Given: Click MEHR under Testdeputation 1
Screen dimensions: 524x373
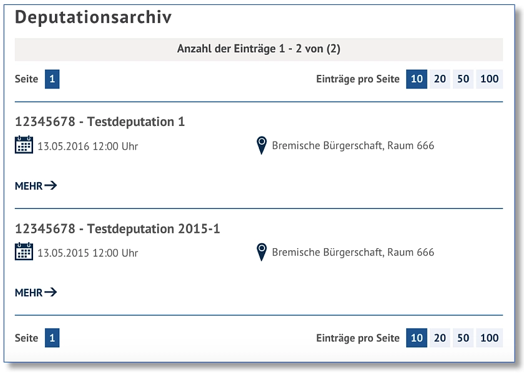Looking at the screenshot, I should (30, 185).
